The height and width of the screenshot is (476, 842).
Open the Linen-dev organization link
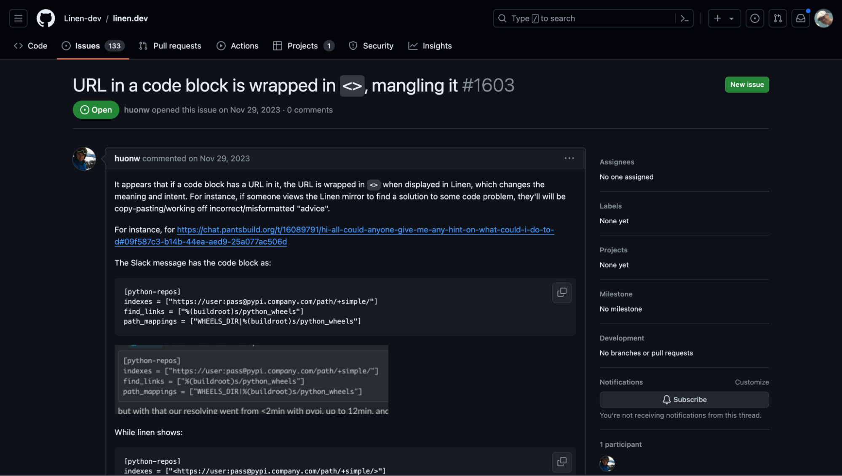click(83, 19)
